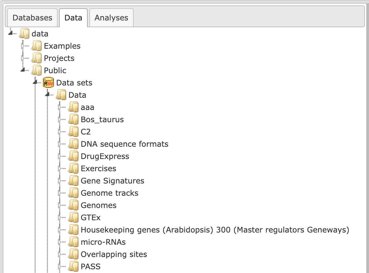Image resolution: width=369 pixels, height=273 pixels.
Task: Click the DrugExpress folder icon
Action: coord(73,156)
